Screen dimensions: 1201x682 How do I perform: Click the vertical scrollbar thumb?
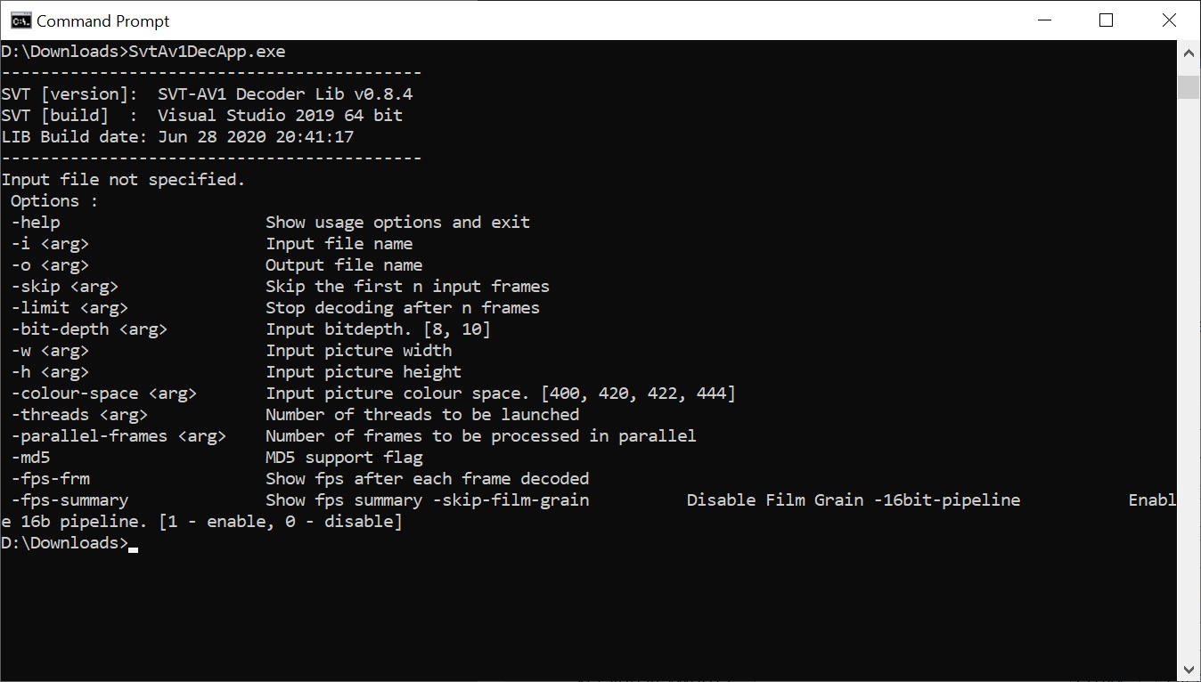coord(1189,87)
